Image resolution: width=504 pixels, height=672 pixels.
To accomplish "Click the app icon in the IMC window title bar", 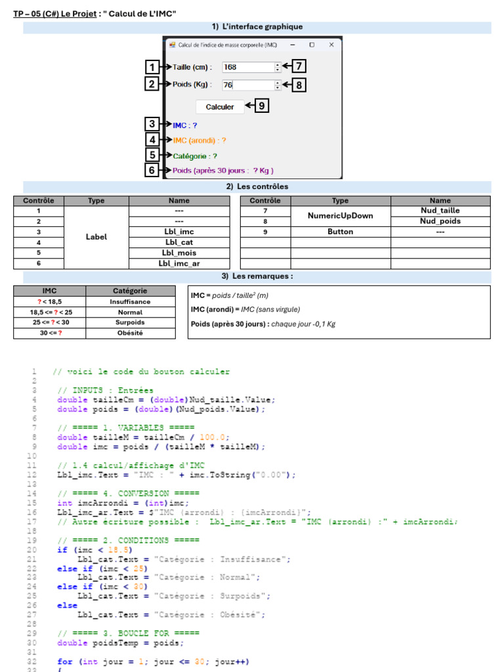I will click(x=173, y=45).
